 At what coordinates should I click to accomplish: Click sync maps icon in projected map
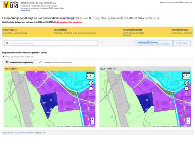[91, 83]
